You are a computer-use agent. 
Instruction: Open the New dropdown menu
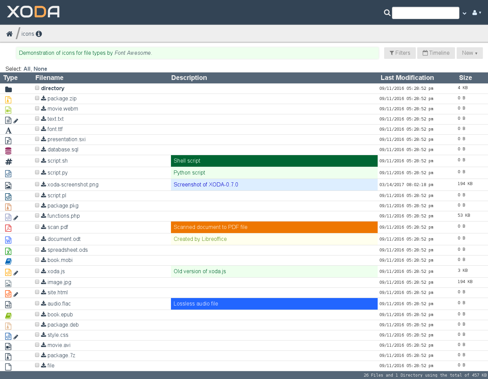click(x=470, y=53)
